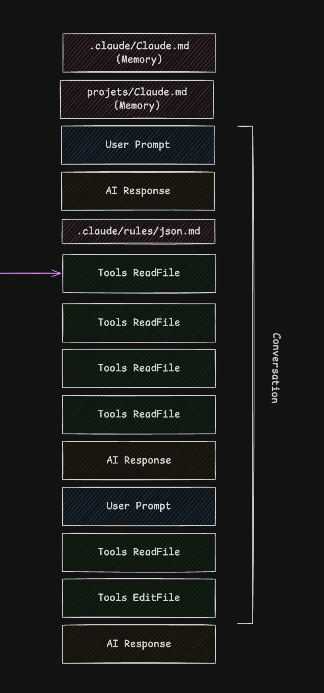Select the .claude/Claude.md (Memory) box
Image resolution: width=324 pixels, height=693 pixels.
(x=139, y=53)
